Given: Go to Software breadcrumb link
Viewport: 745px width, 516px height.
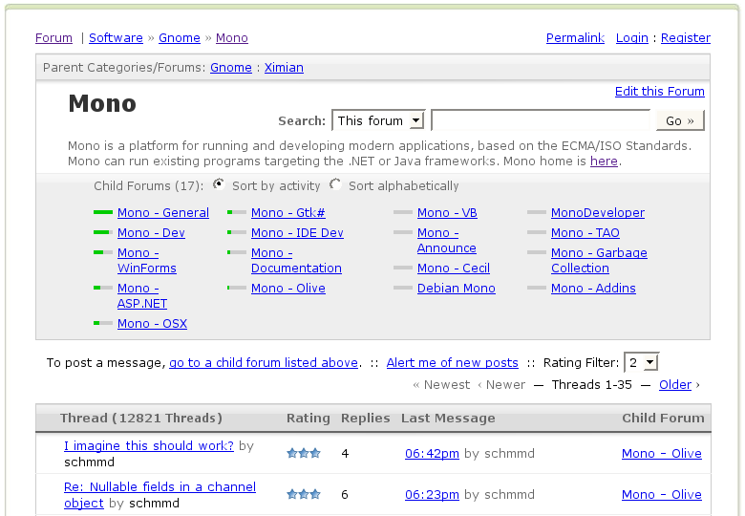Looking at the screenshot, I should coord(116,37).
